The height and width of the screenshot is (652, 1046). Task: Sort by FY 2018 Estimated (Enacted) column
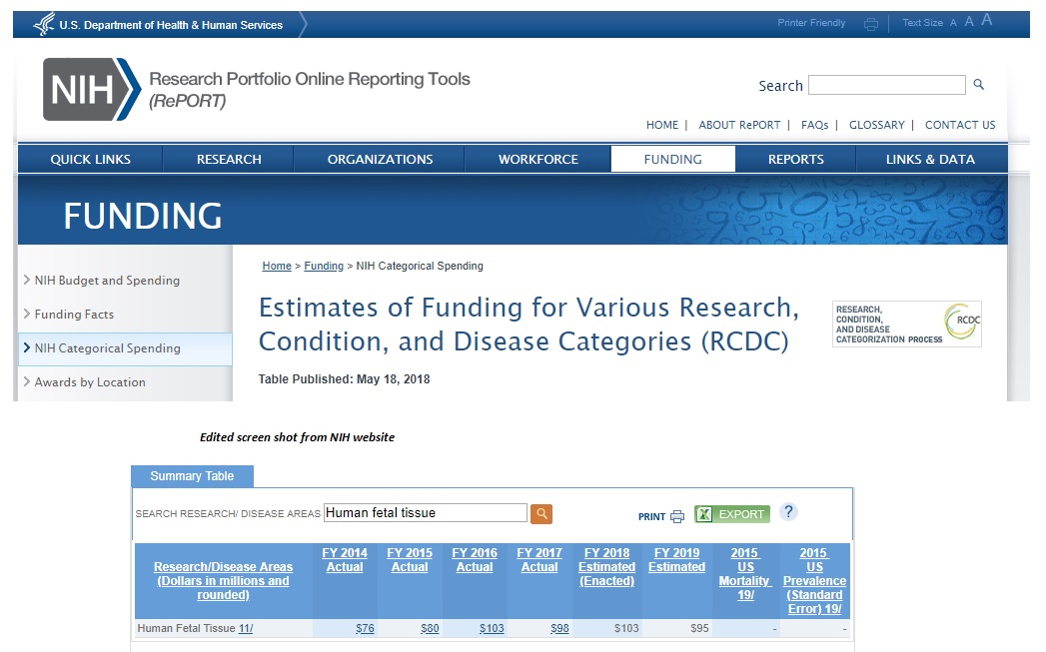tap(607, 567)
